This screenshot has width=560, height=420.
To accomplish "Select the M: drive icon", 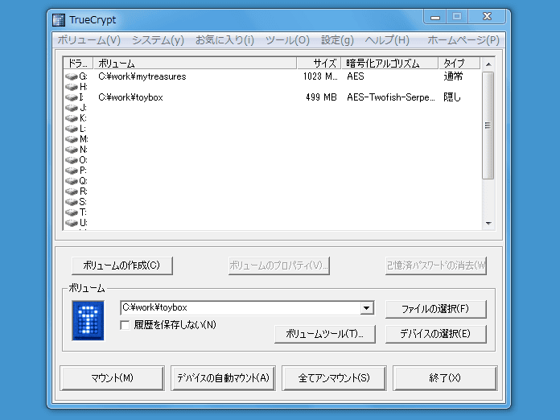I will (72, 139).
